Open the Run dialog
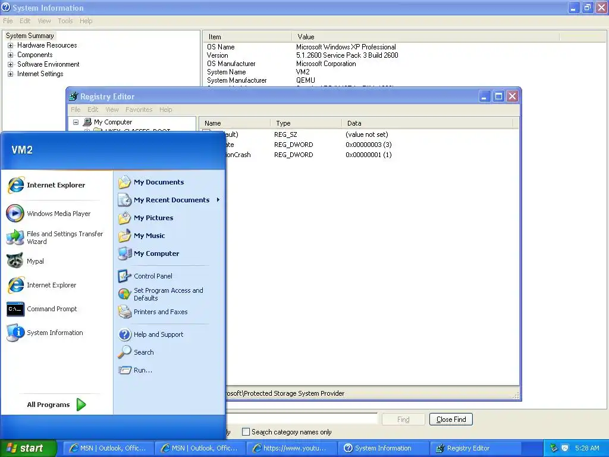This screenshot has width=609, height=457. [135, 370]
